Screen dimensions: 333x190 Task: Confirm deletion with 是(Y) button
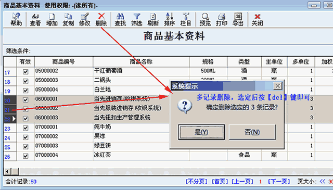(x=201, y=132)
